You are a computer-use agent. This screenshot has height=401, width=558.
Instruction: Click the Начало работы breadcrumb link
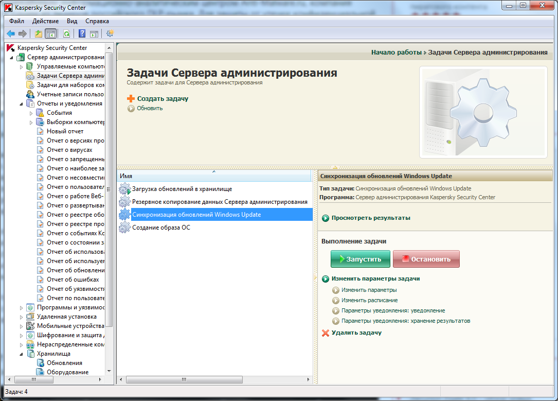click(397, 53)
